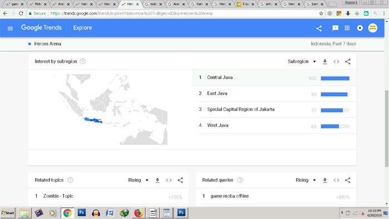389x219 pixels.
Task: Click the highlighted Java region on the map
Action: pos(93,120)
